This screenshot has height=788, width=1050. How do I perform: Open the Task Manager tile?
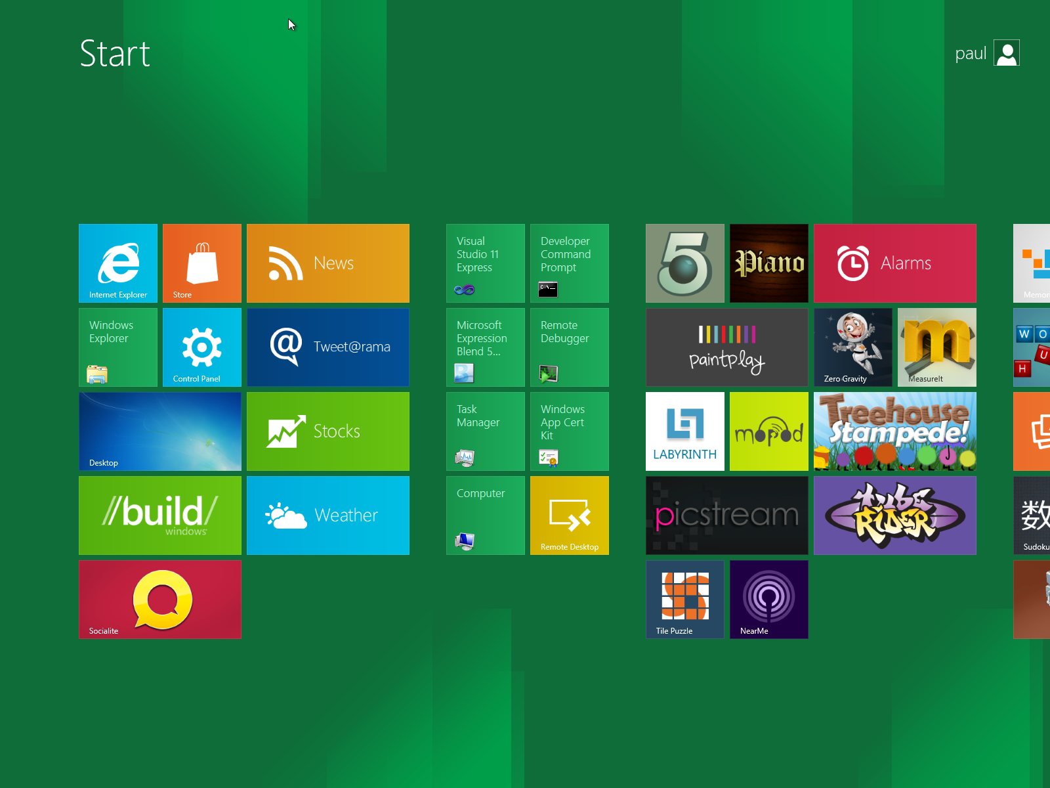tap(486, 431)
